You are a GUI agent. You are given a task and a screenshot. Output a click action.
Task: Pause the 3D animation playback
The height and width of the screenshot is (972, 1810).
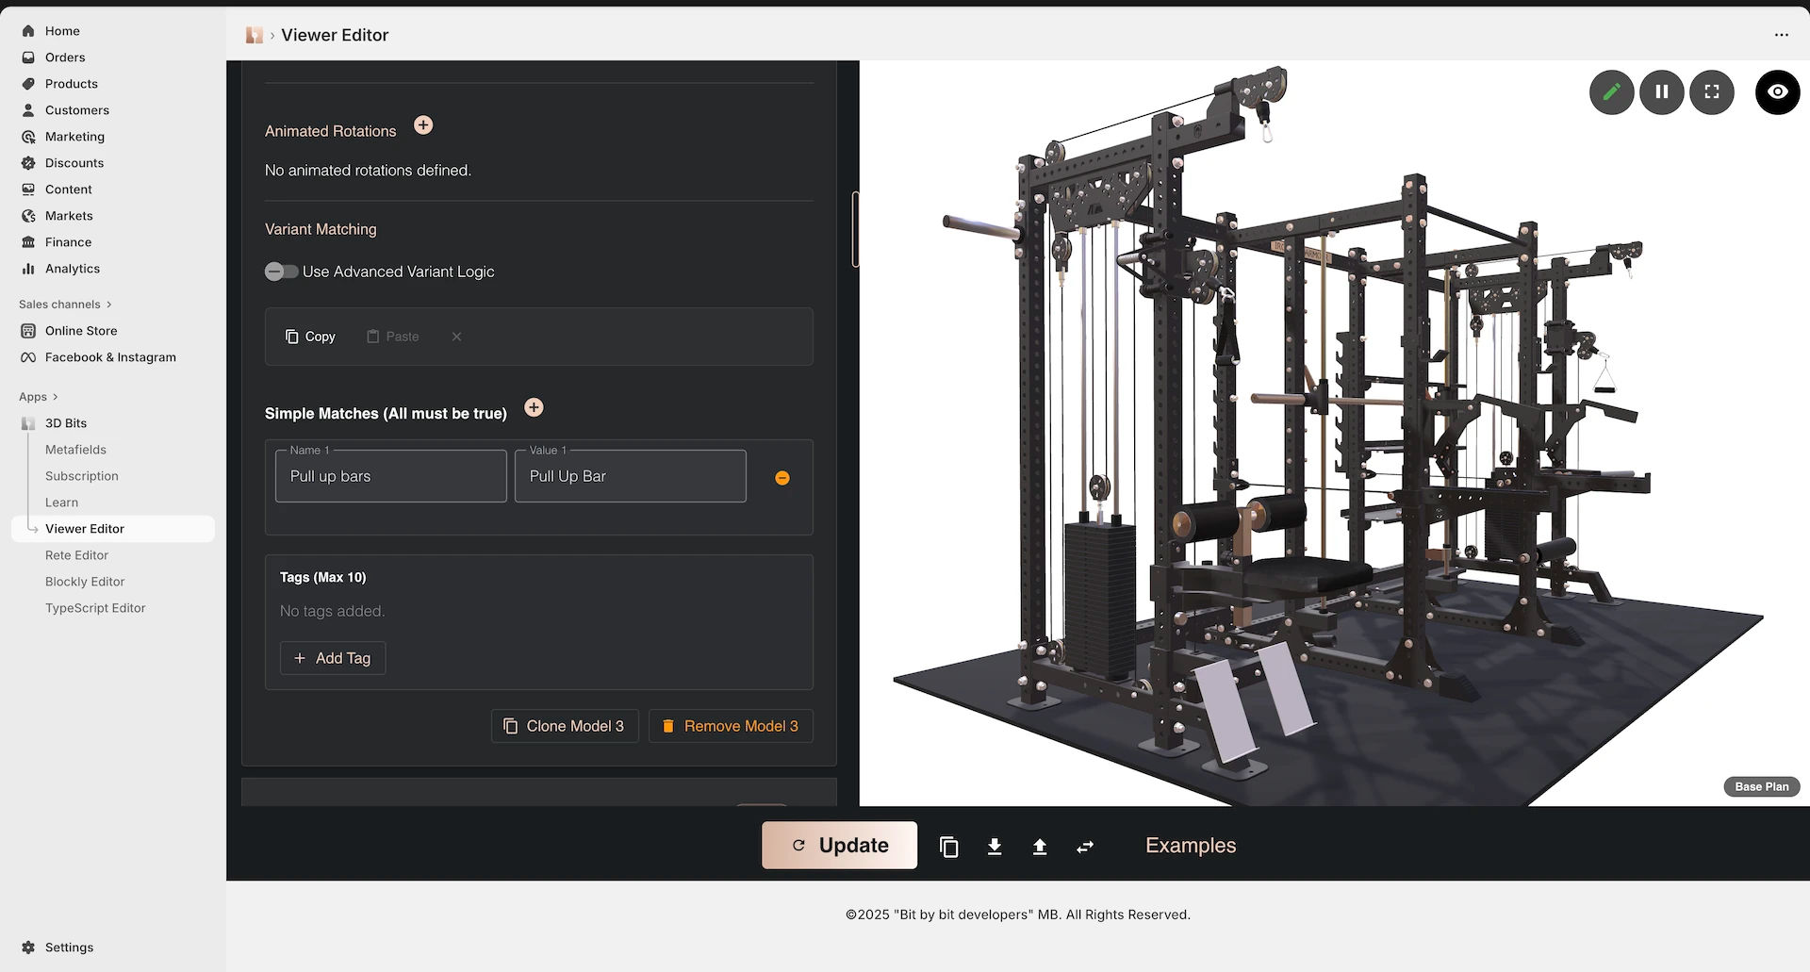tap(1662, 91)
